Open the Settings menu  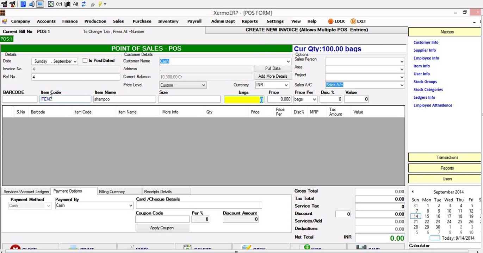(x=275, y=21)
